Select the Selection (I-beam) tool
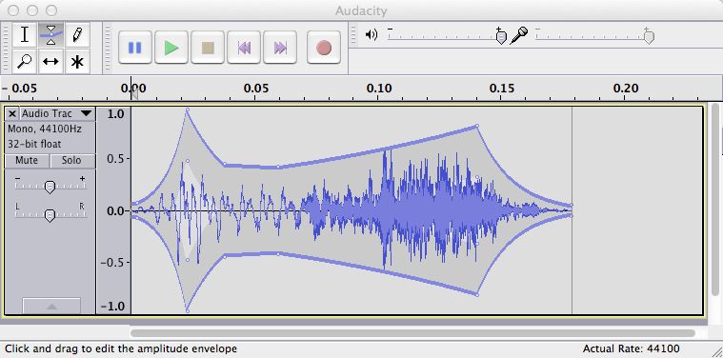 pyautogui.click(x=25, y=35)
